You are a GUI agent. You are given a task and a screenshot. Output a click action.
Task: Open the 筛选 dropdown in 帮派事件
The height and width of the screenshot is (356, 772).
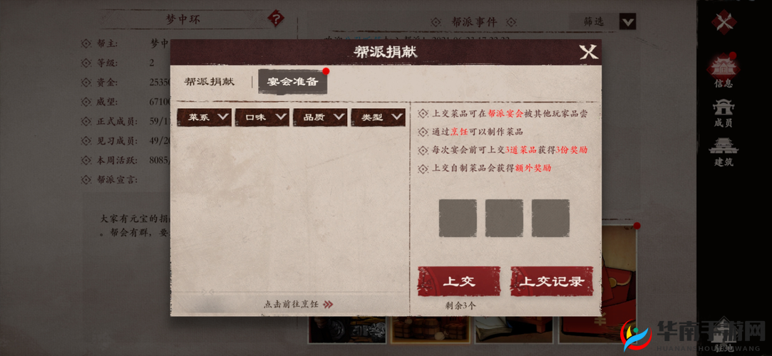[602, 21]
